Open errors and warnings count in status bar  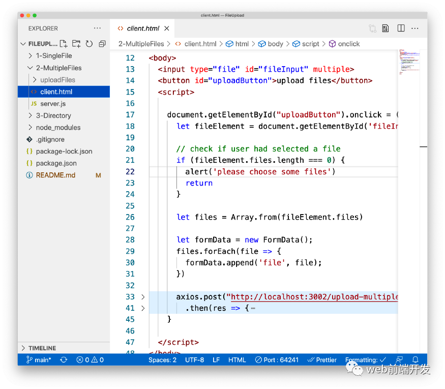[x=90, y=360]
